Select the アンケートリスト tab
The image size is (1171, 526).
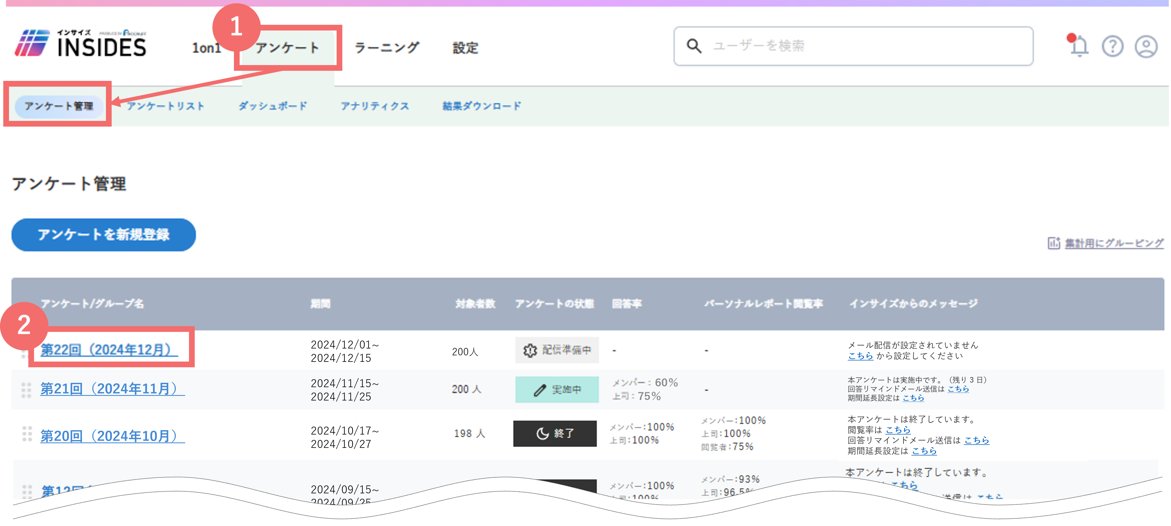[166, 106]
